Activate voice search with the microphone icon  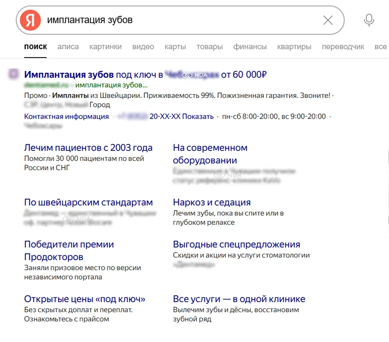[x=368, y=20]
